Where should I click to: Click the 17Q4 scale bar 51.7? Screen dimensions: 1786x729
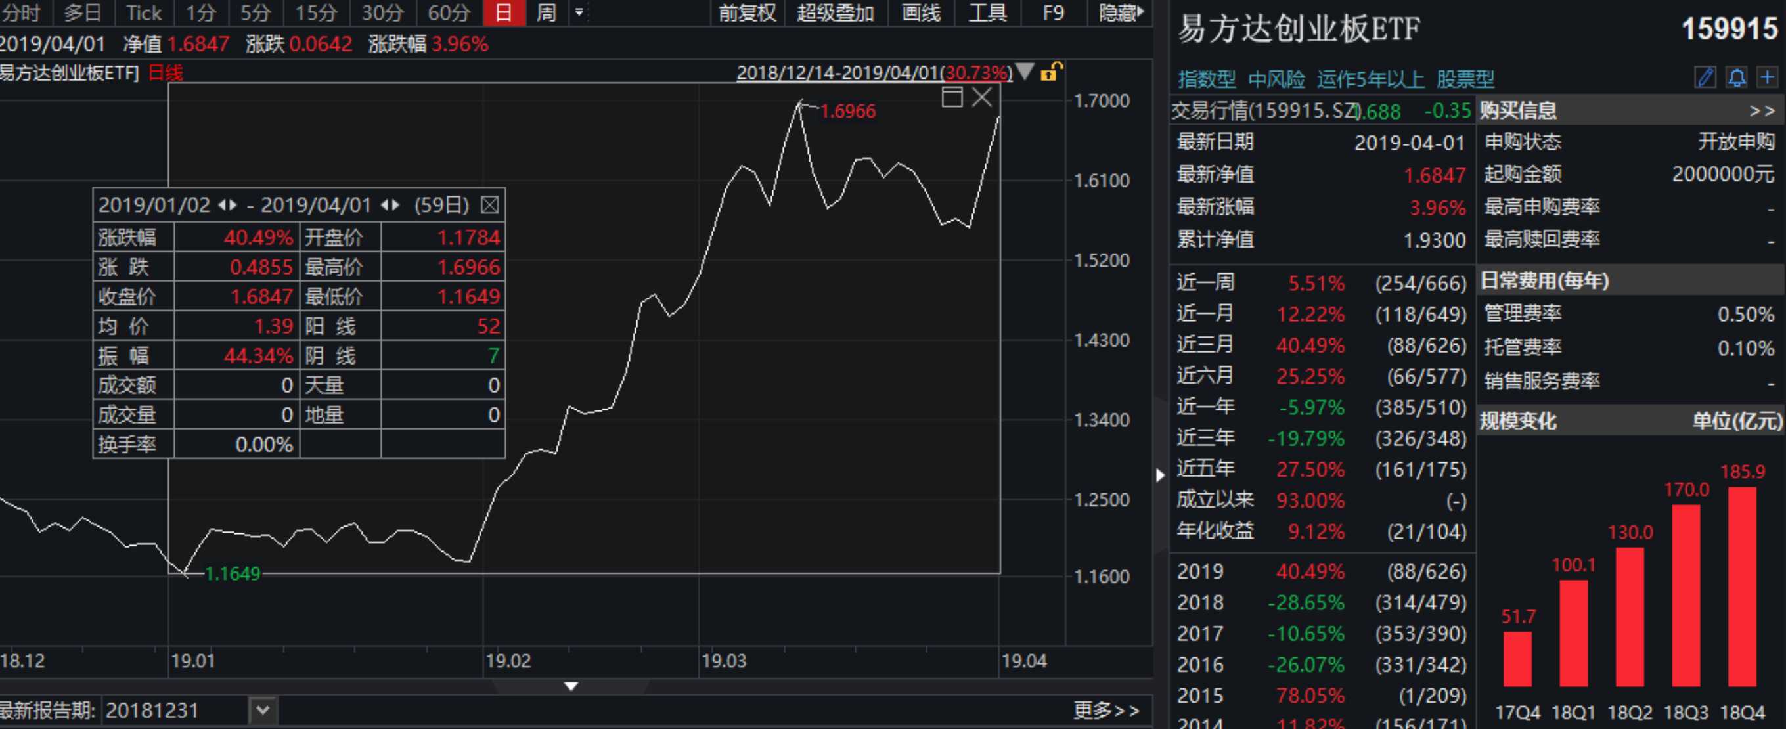click(1517, 659)
